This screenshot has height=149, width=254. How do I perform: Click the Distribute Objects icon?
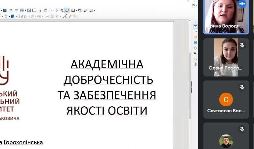(x=39, y=16)
